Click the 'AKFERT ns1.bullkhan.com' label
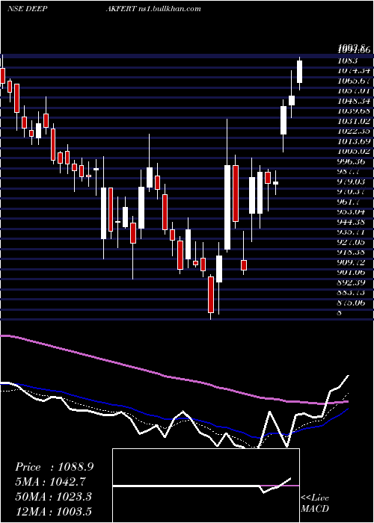 (153, 9)
